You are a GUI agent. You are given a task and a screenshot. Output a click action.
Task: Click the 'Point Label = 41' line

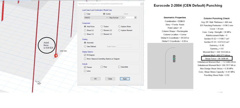click(x=175, y=28)
